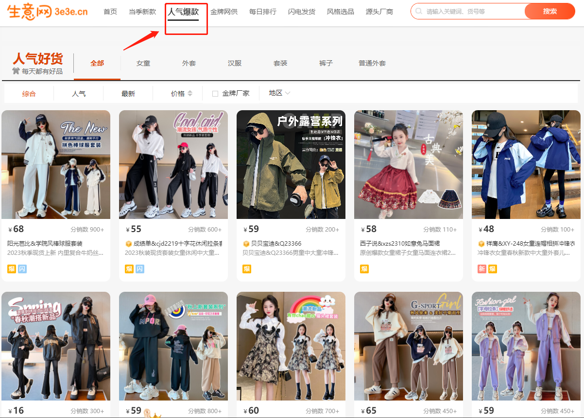Open the 当季新款 nav item
This screenshot has width=584, height=418.
[142, 12]
